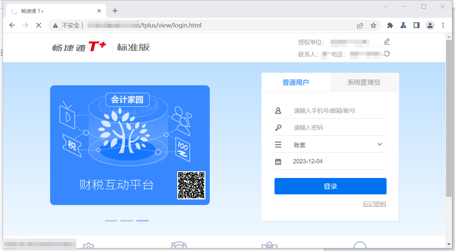This screenshot has height=251, width=455.
Task: Minimize the browser window
Action: click(x=405, y=7)
